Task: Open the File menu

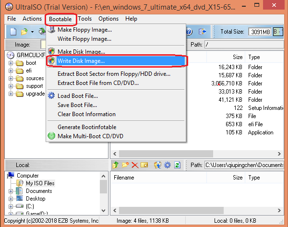Action: pos(12,19)
